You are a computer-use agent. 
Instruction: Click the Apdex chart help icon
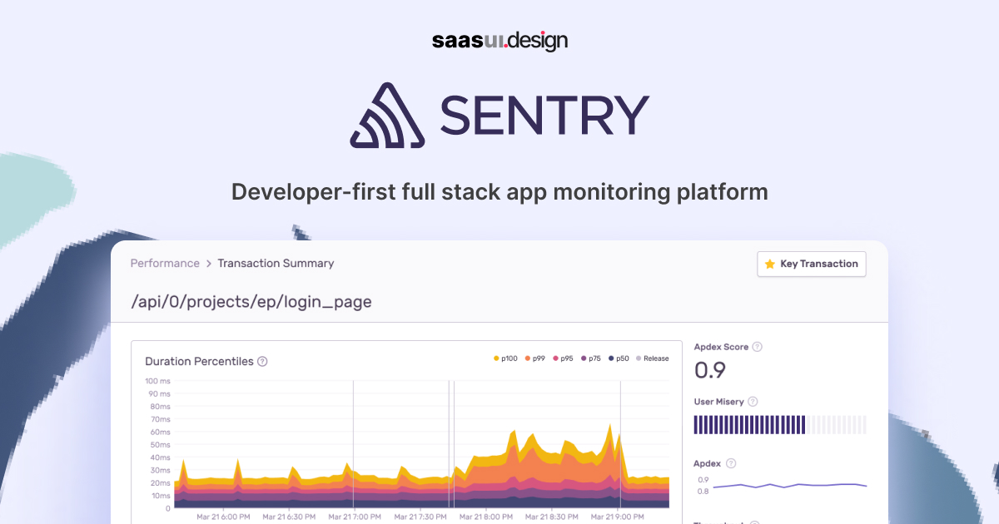[x=731, y=463]
